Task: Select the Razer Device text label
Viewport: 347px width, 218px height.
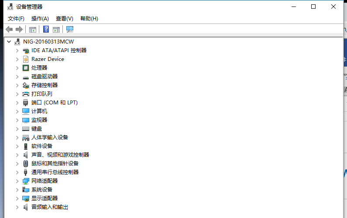Action: tap(48, 59)
